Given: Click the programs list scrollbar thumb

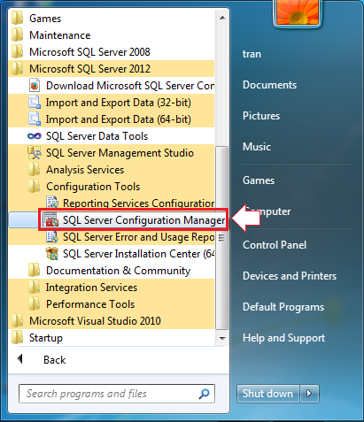Looking at the screenshot, I should coord(221,238).
